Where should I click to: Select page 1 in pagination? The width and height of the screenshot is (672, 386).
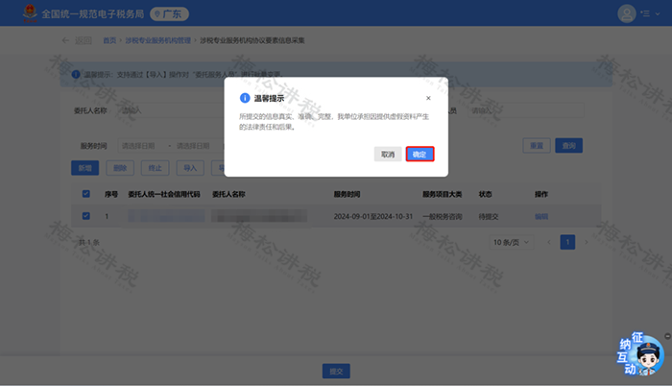point(567,242)
